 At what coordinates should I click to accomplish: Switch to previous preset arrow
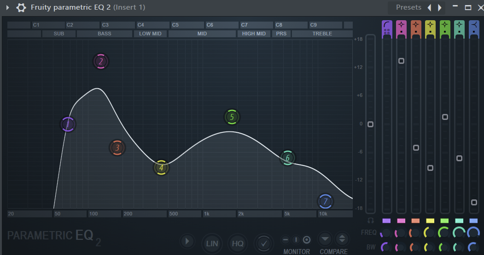point(429,7)
